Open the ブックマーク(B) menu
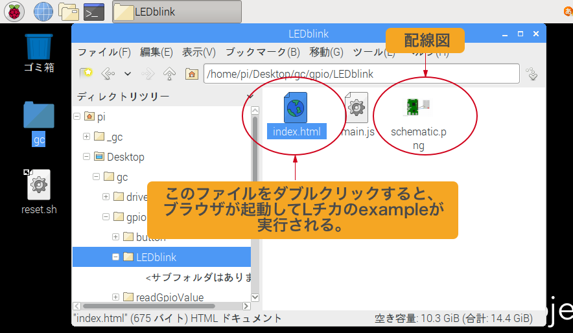This screenshot has width=573, height=333. 263,52
